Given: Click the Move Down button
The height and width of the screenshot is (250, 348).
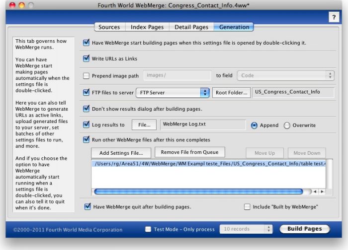Looking at the screenshot, I should (x=307, y=153).
